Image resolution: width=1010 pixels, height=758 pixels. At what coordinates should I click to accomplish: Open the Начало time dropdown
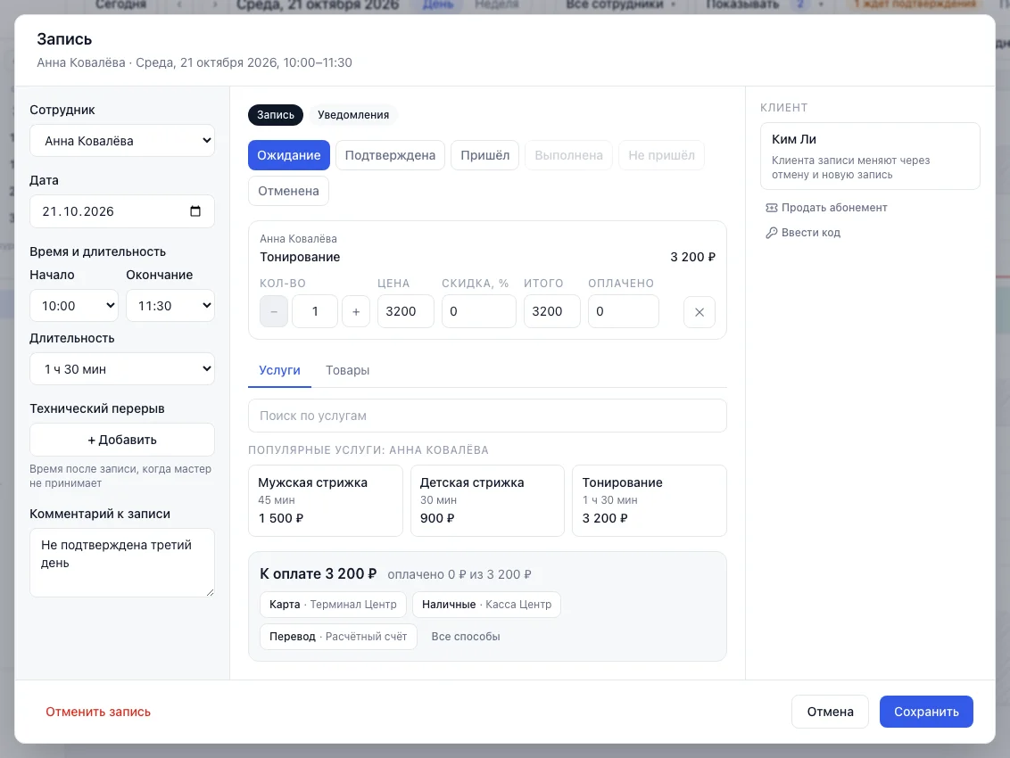click(x=74, y=305)
